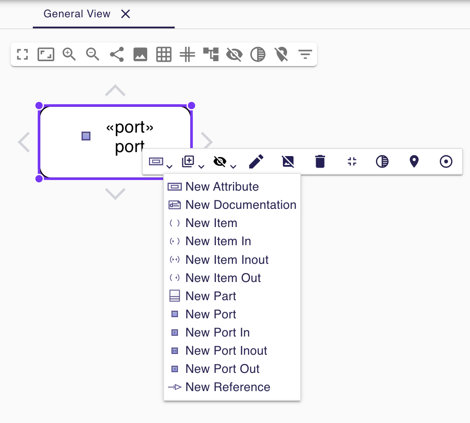Toggle the diagram background grid

tap(163, 55)
